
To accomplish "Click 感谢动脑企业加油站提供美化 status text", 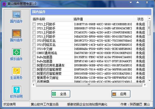I will (87, 104).
